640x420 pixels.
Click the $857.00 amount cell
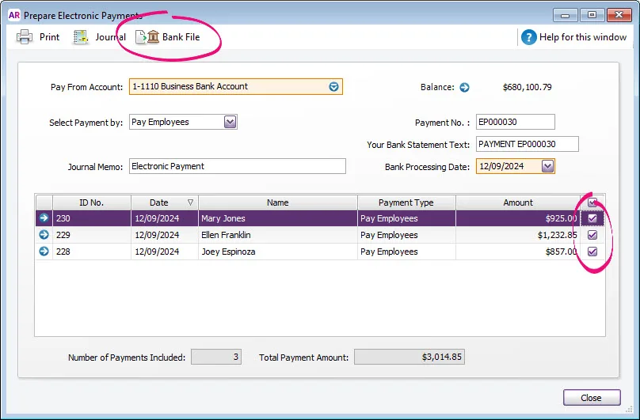[517, 252]
